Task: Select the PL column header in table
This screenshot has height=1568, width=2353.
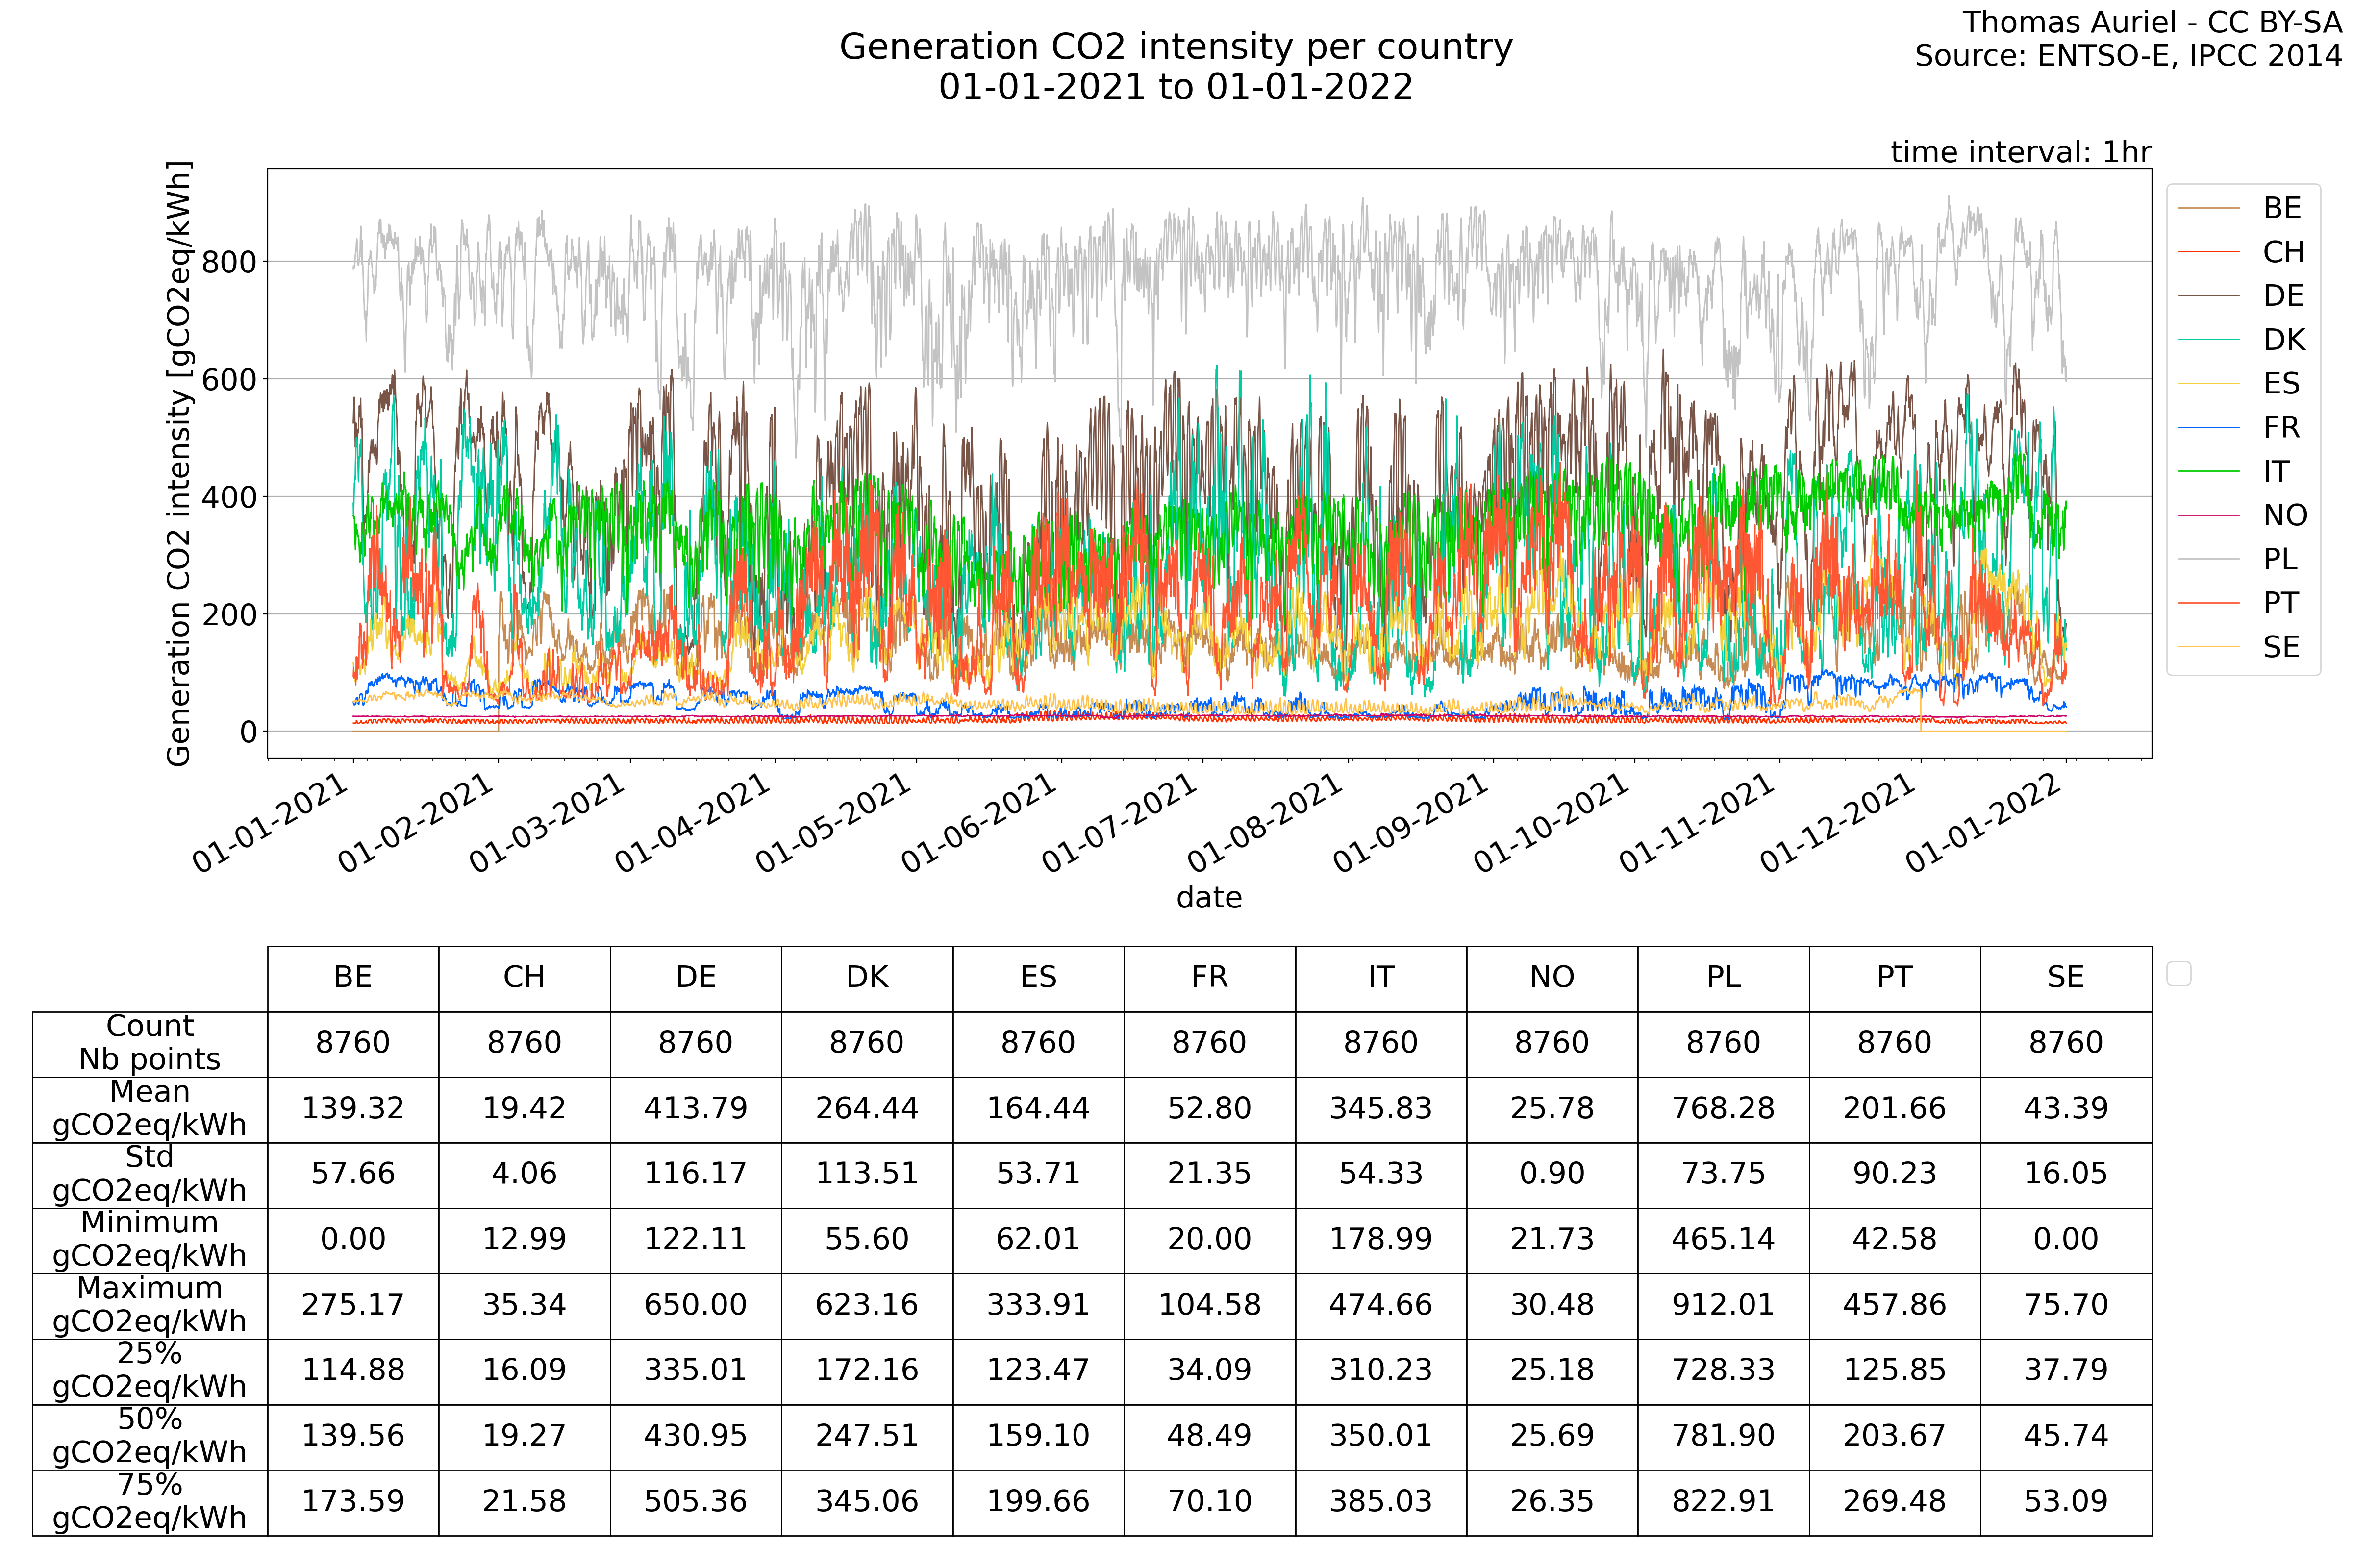Action: coord(1723,977)
